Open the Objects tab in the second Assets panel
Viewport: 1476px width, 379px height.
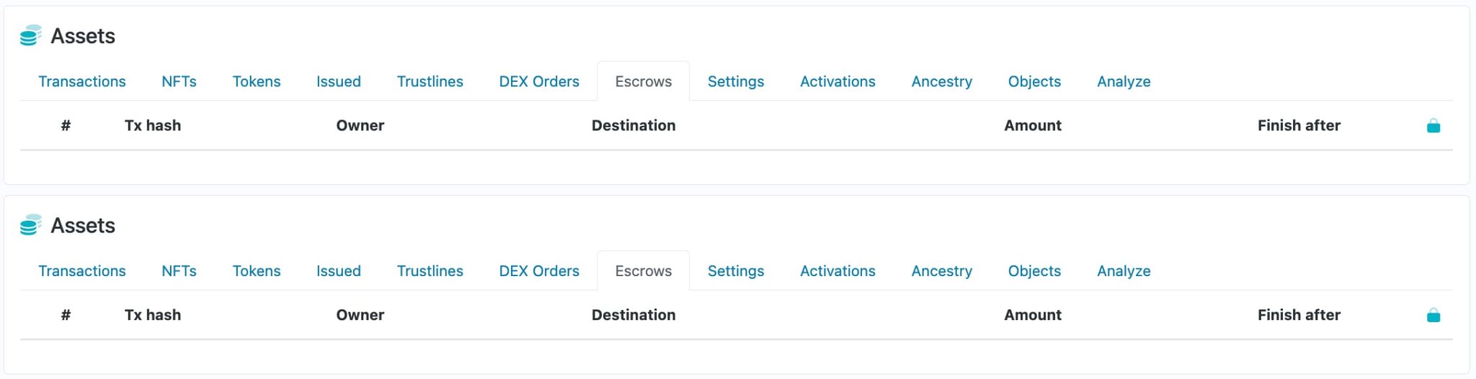[1034, 271]
